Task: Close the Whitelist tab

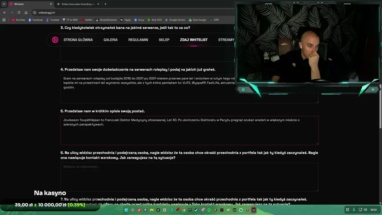Action: pos(51,4)
